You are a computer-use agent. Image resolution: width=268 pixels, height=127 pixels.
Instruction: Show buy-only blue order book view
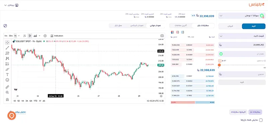[183, 32]
